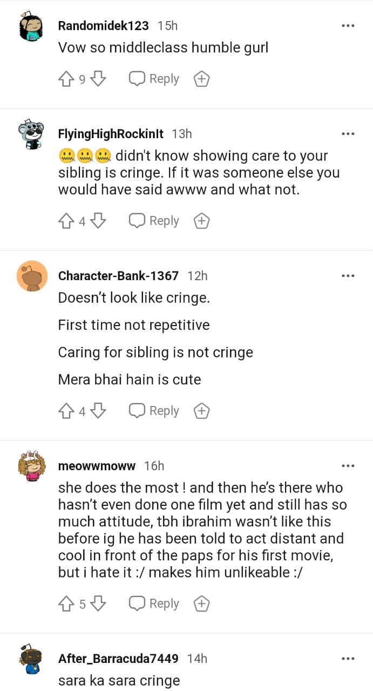
Task: Reply to Randomidek123's comment
Action: tap(154, 79)
